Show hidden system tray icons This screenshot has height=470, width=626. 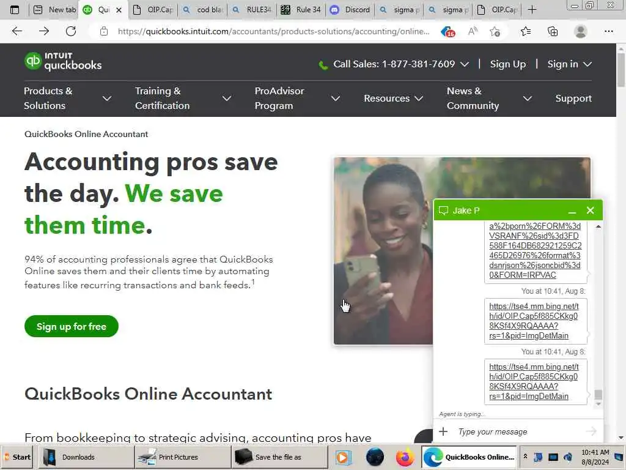525,457
